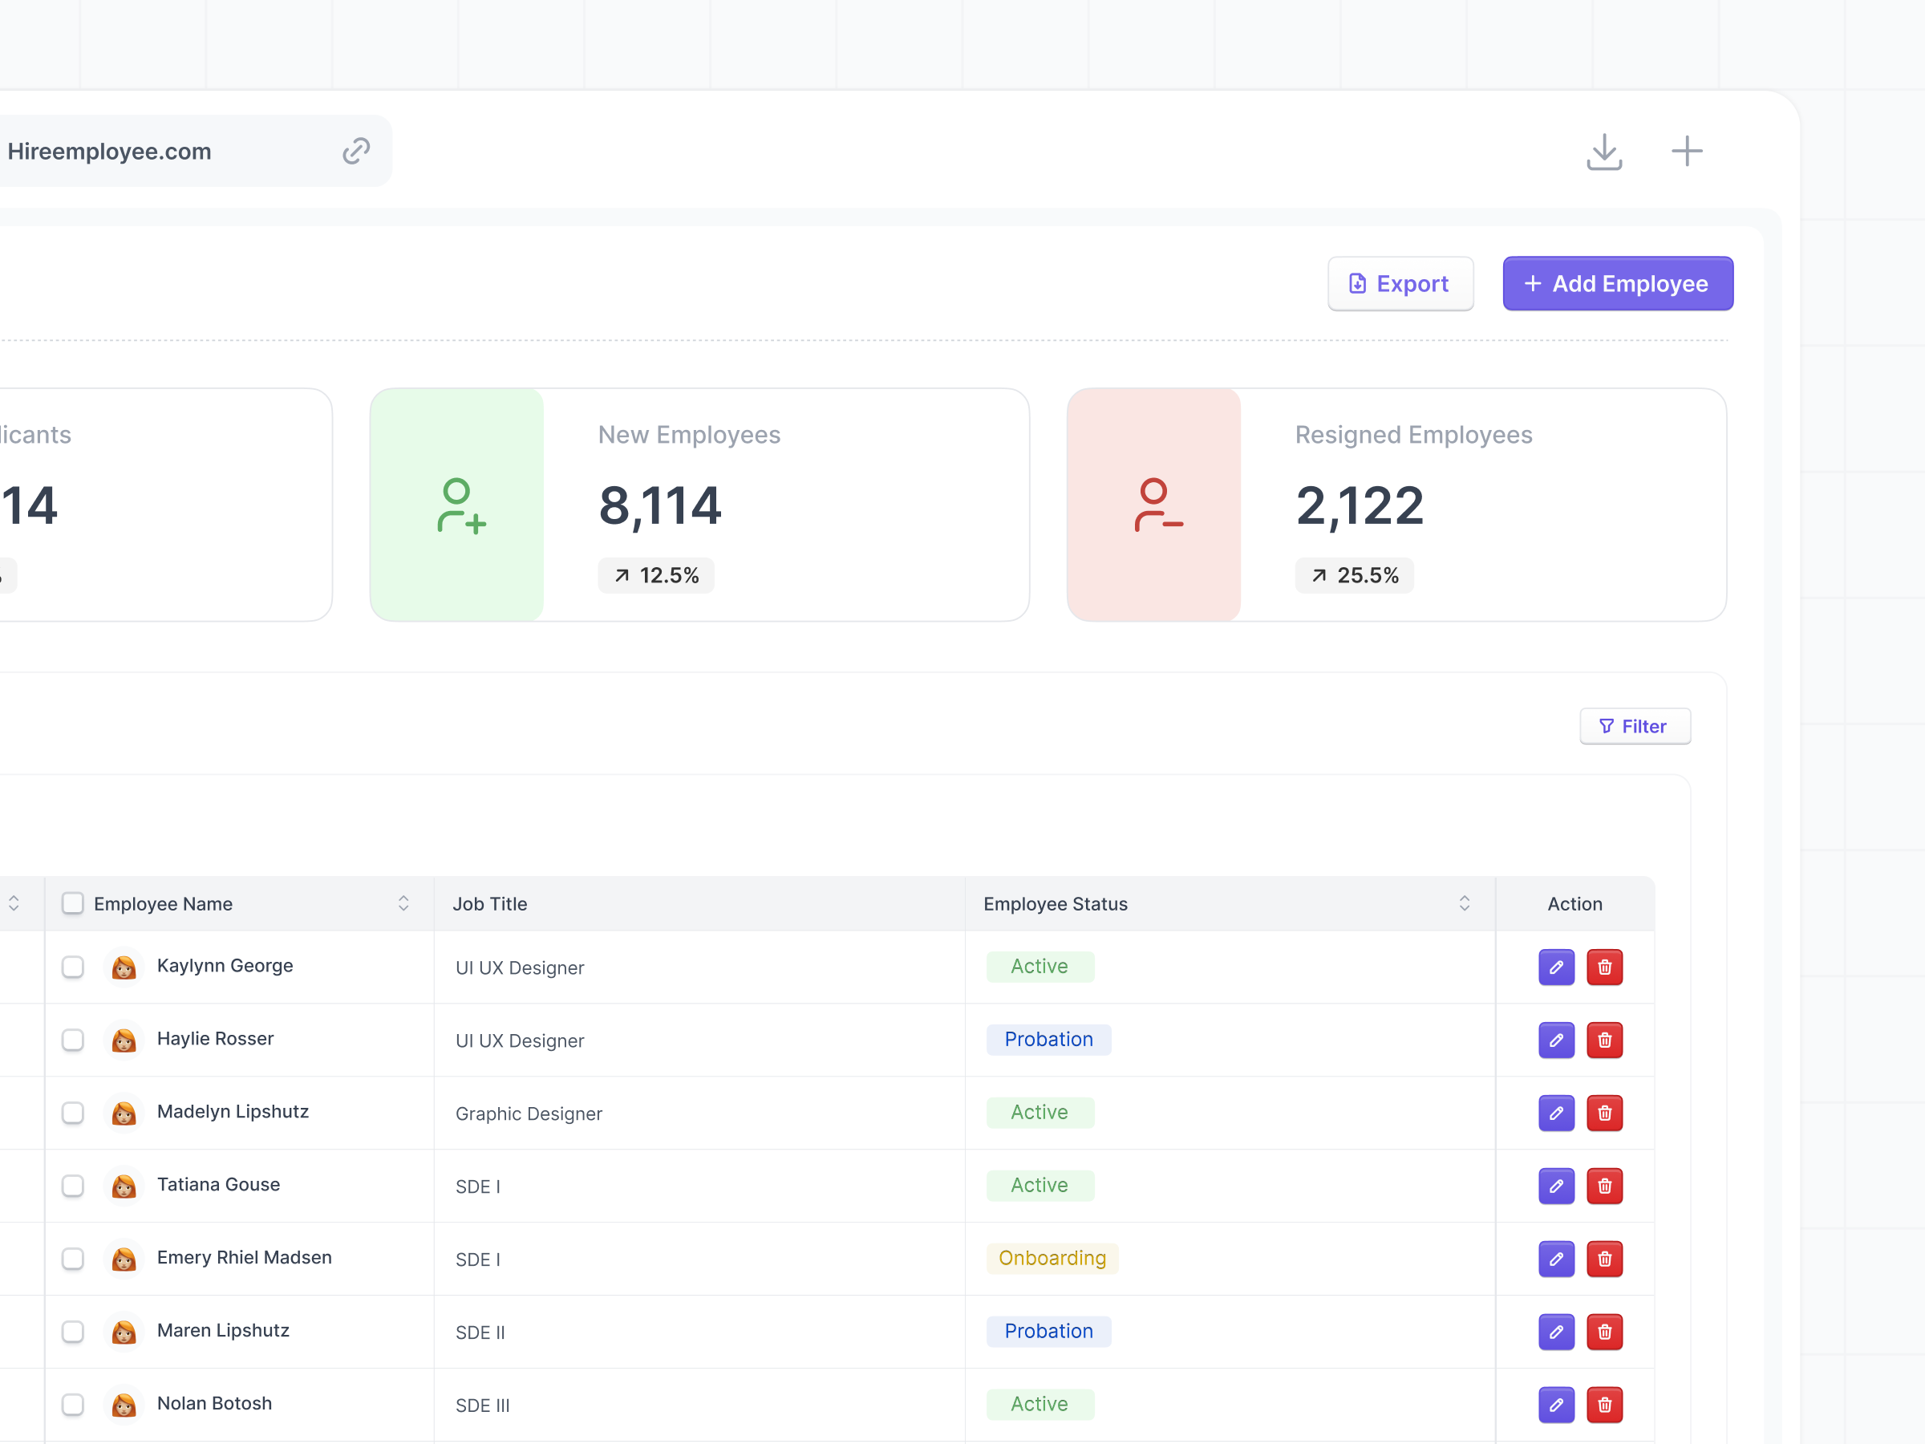Image resolution: width=1925 pixels, height=1444 pixels.
Task: Click the Export button
Action: 1400,283
